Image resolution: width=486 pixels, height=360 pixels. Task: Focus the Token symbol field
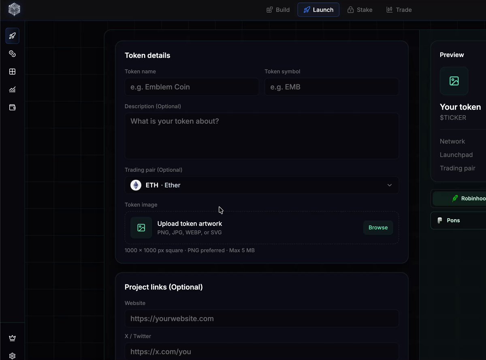pos(332,87)
